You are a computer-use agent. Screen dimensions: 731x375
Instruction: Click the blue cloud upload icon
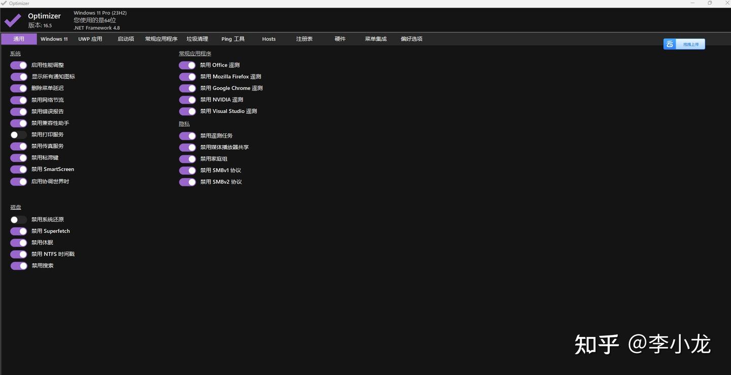tap(669, 44)
